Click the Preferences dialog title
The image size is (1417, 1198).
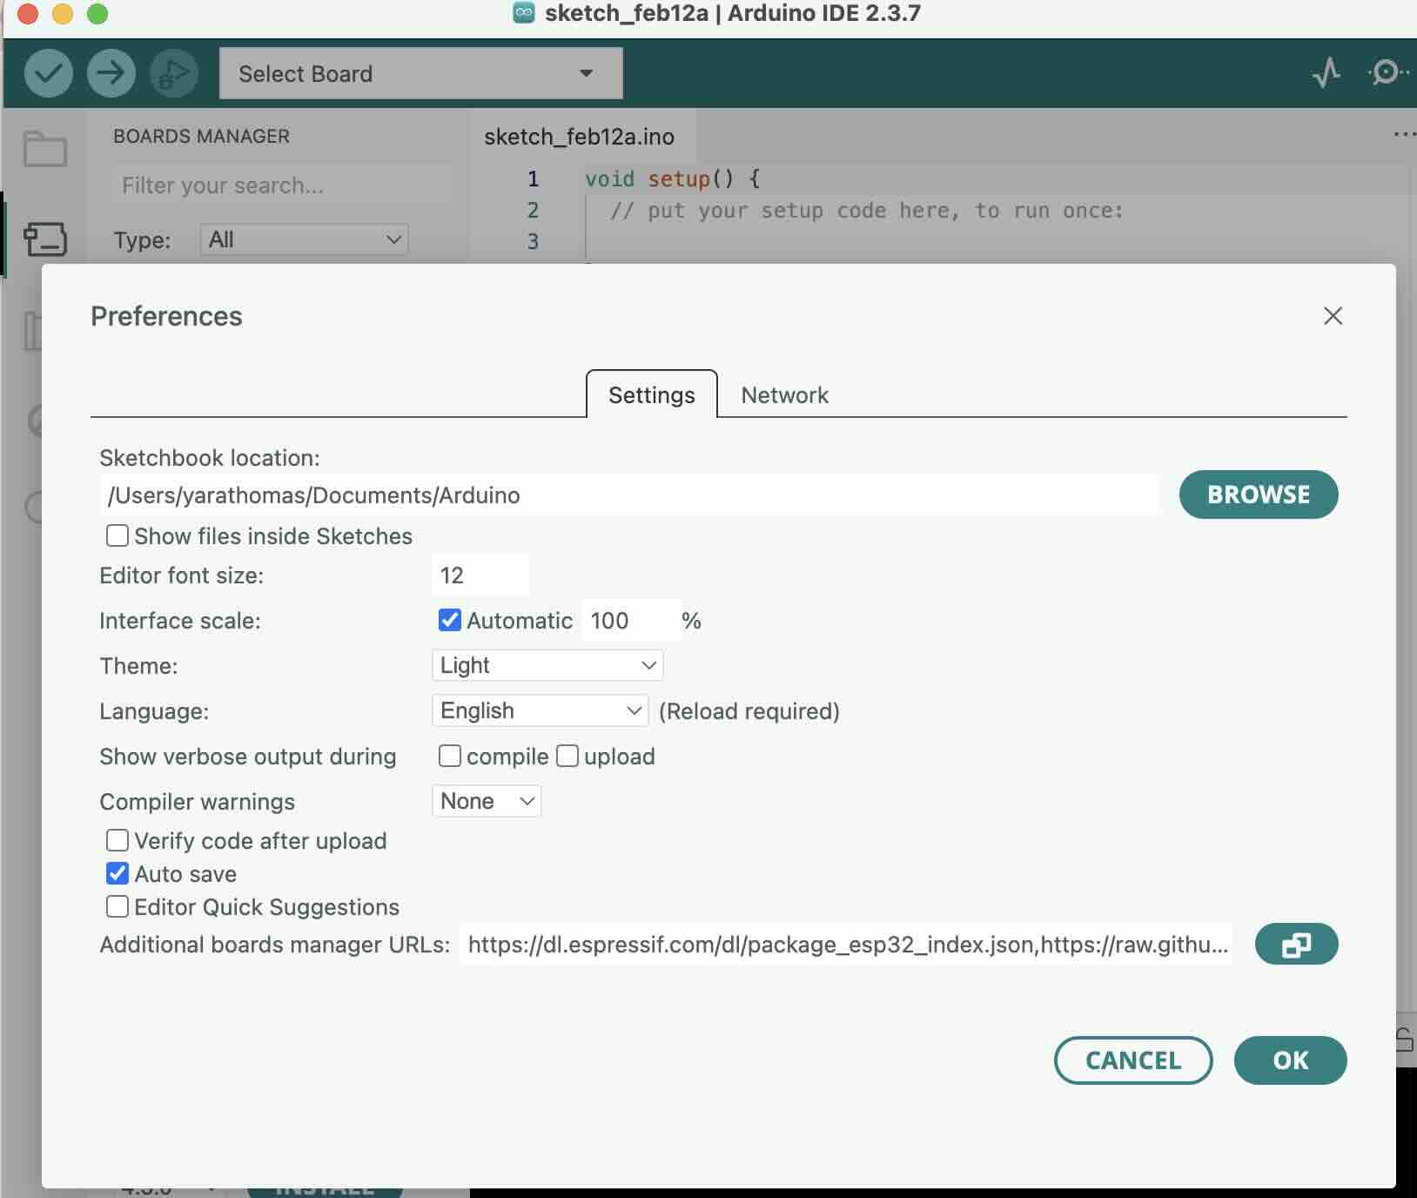[166, 316]
